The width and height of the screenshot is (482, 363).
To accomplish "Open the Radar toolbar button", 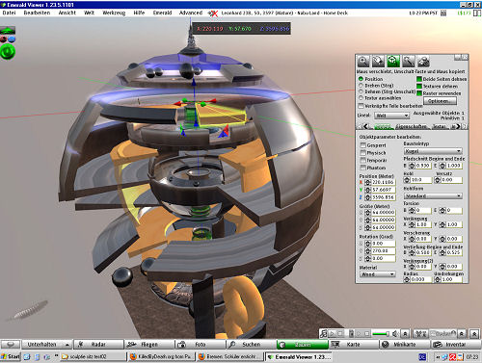I will coord(98,345).
